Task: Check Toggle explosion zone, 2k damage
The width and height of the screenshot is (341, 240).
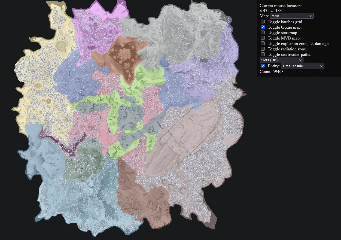Action: [x=263, y=43]
